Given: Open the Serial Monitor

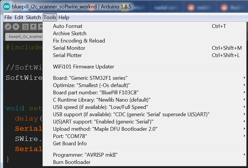Looking at the screenshot, I should tap(69, 48).
